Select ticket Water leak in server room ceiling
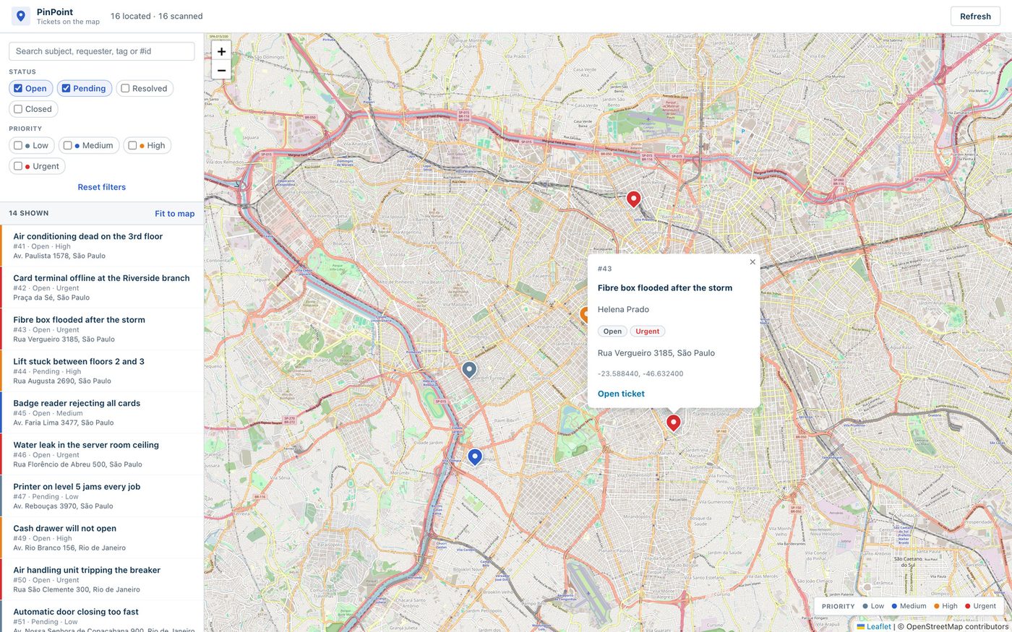 [x=102, y=454]
